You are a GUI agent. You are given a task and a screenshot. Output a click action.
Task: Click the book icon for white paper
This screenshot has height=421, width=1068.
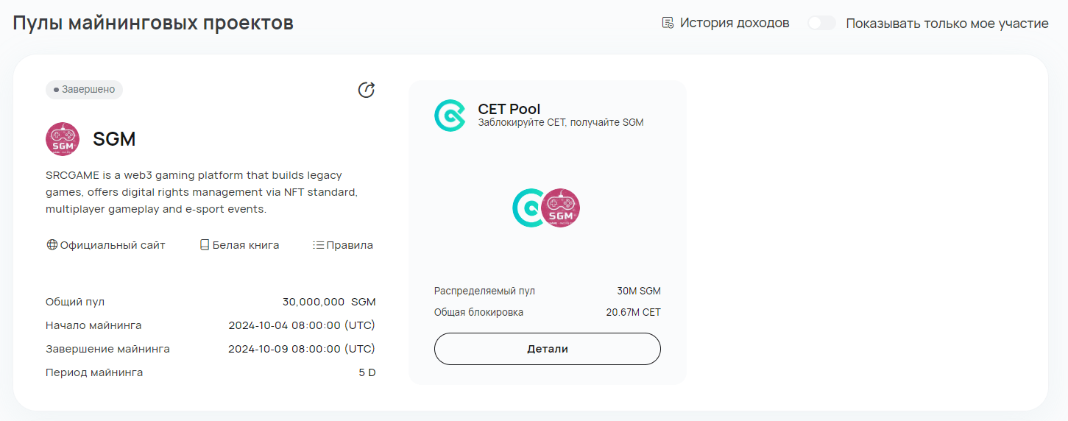click(205, 245)
